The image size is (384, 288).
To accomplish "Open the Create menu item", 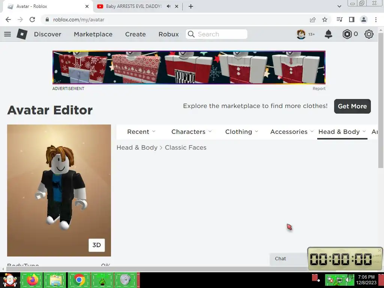I will tap(135, 34).
